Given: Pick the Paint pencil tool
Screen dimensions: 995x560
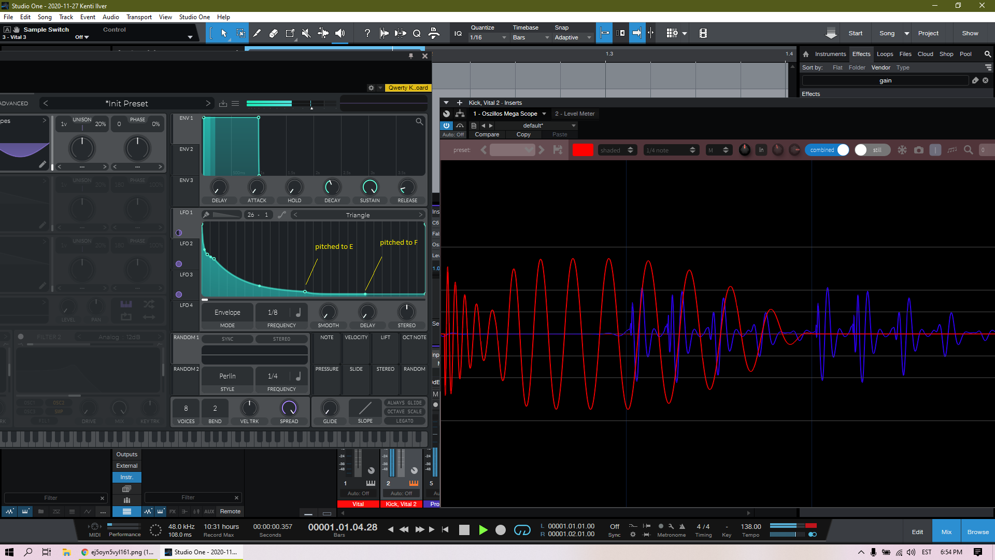Looking at the screenshot, I should [257, 33].
